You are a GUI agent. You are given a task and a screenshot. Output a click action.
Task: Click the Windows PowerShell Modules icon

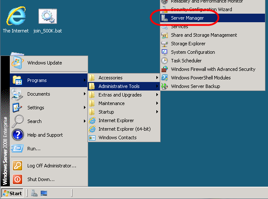164,78
